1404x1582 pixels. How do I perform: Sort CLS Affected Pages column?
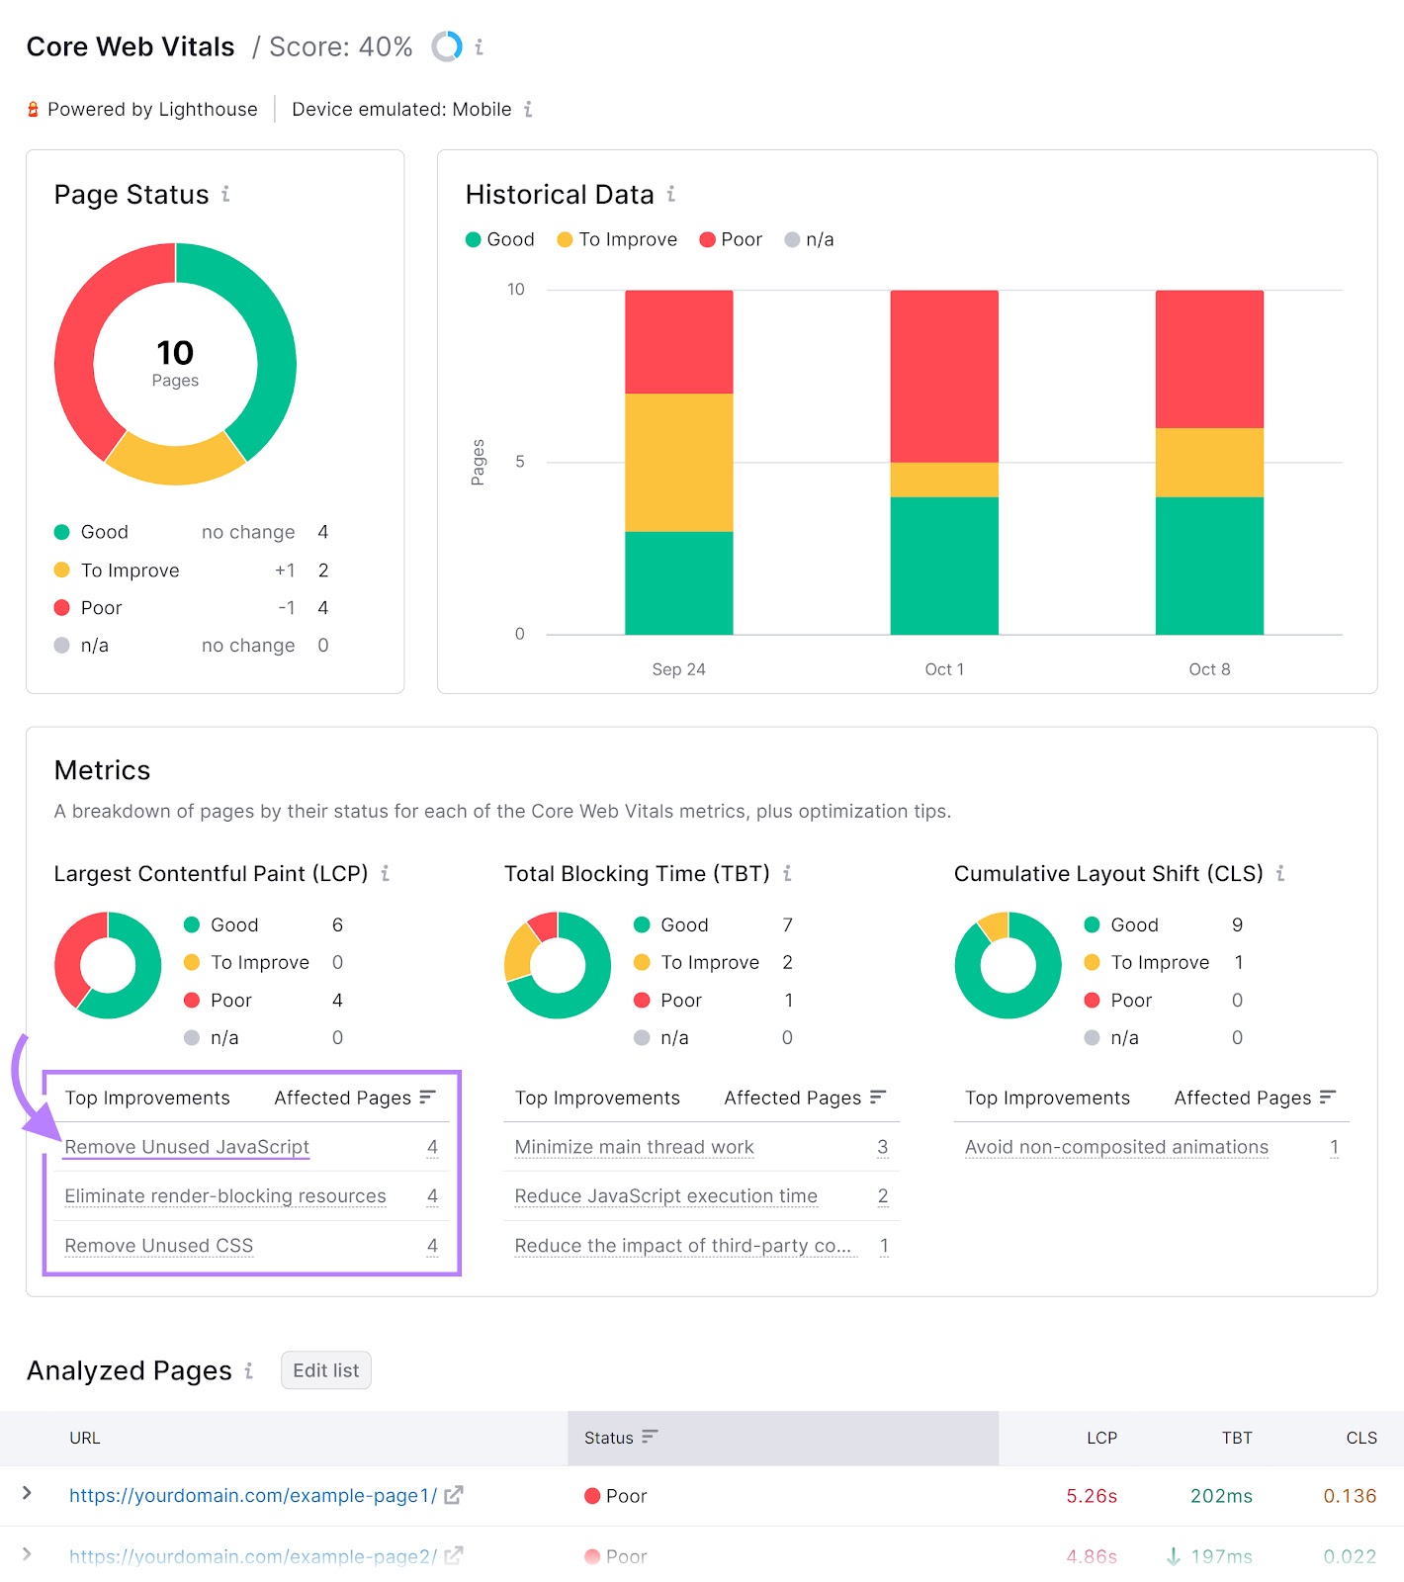(x=1328, y=1098)
